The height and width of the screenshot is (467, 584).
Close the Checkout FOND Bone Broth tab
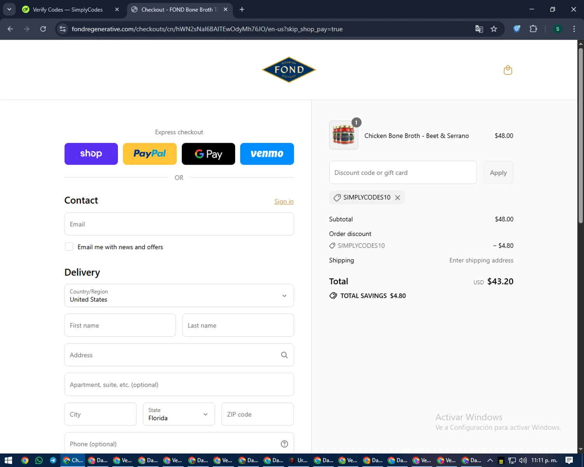tap(225, 9)
